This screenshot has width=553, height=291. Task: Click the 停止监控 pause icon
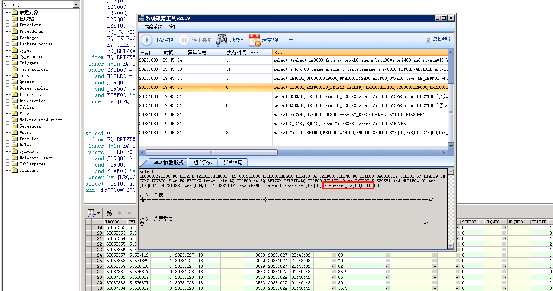184,40
